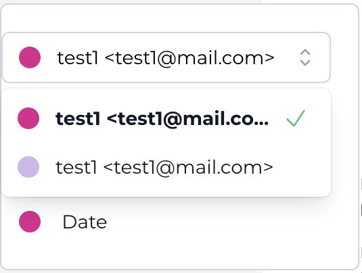Select the bold checked test1 account option
Screen dimensions: 362x273
(x=166, y=118)
